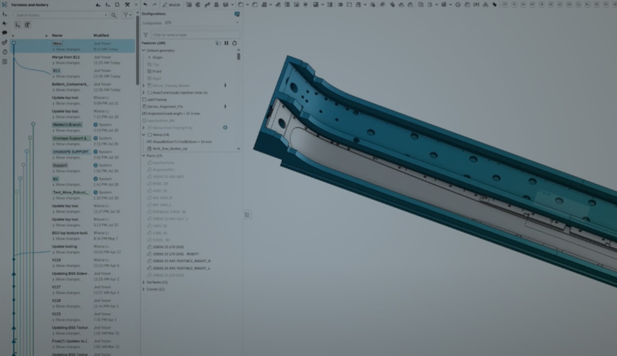The image size is (617, 356).
Task: Select the Merge from B13 history entry
Action: (x=66, y=57)
